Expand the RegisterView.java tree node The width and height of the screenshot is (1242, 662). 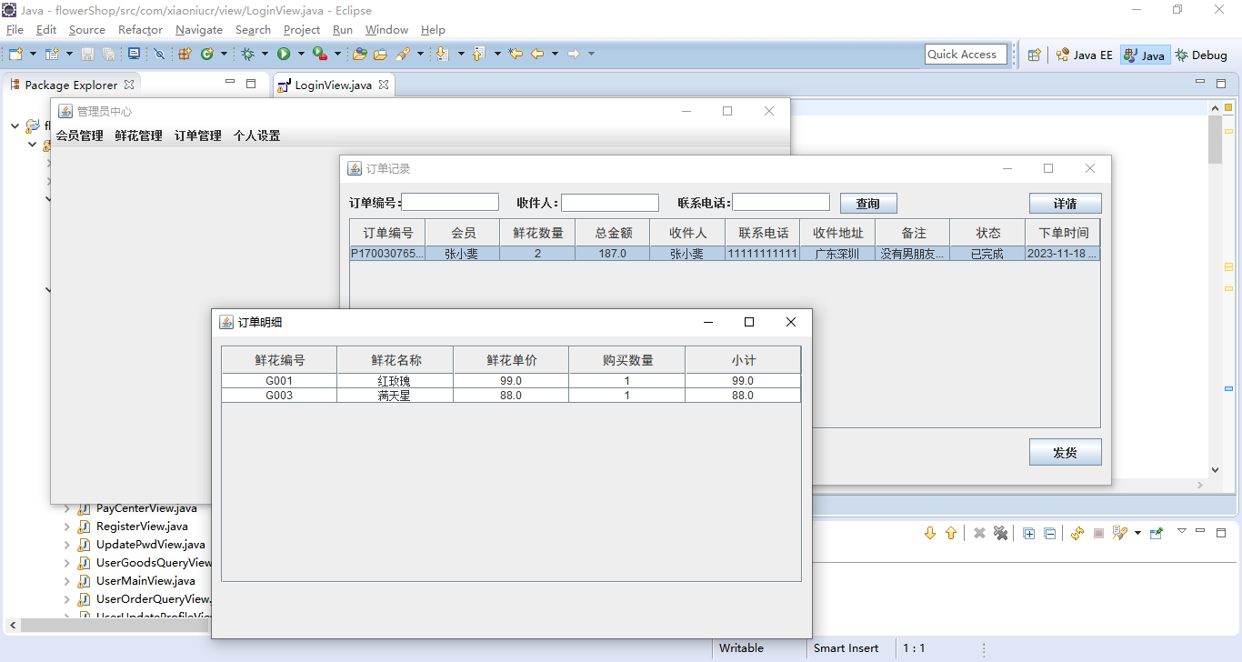click(67, 527)
